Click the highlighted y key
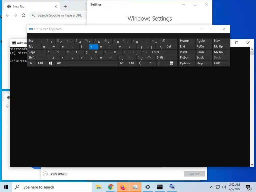256x192 pixels. tap(94, 47)
